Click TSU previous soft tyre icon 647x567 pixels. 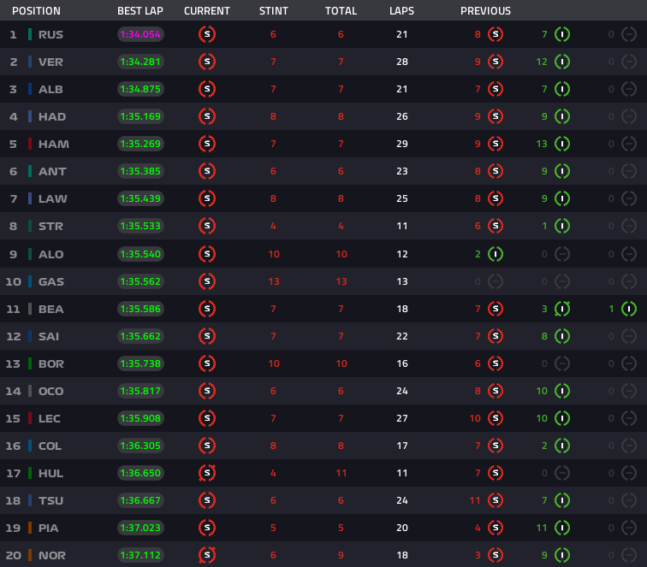point(495,500)
